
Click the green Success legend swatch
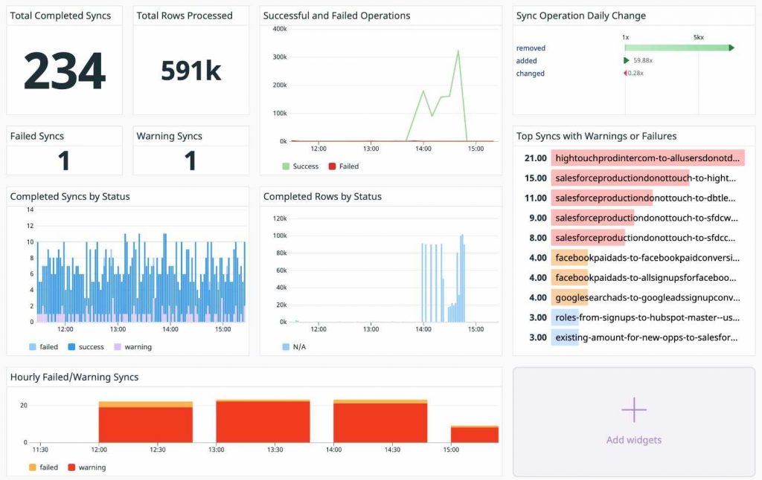[x=287, y=166]
